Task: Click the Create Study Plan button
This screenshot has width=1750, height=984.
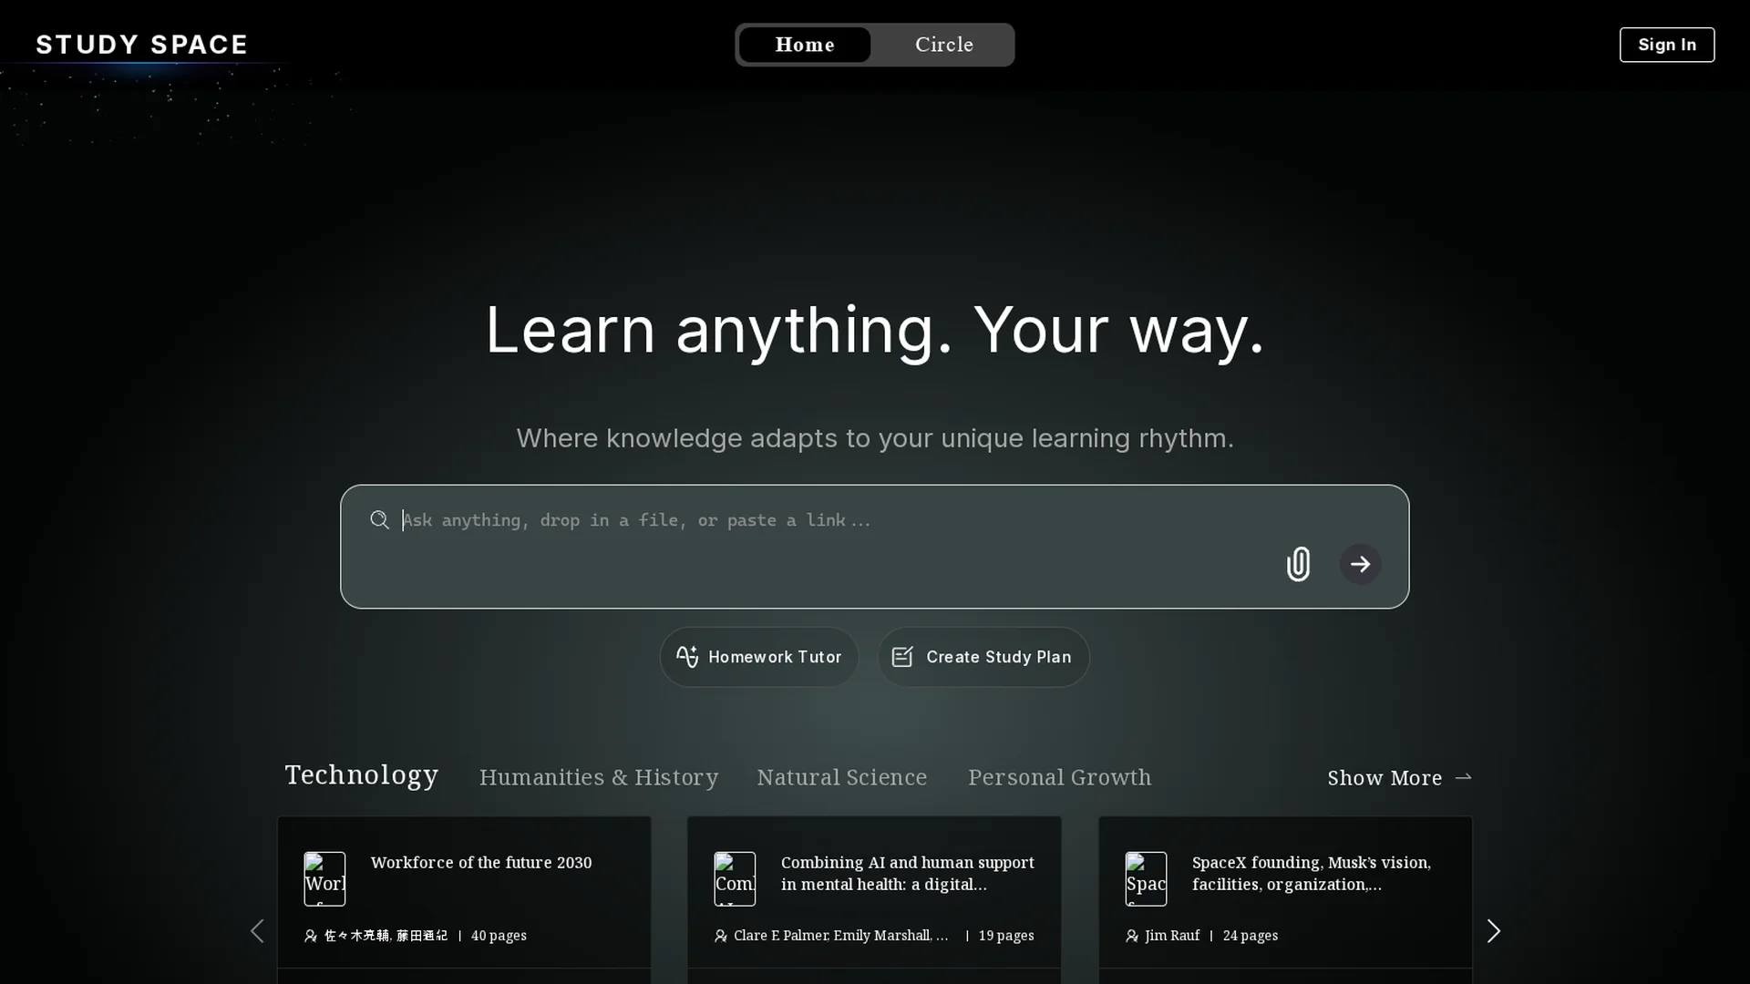Action: (x=983, y=657)
